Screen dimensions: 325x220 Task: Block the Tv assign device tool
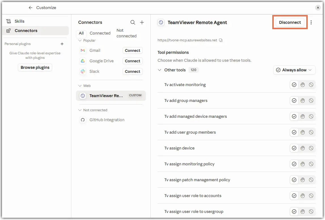[x=311, y=148]
